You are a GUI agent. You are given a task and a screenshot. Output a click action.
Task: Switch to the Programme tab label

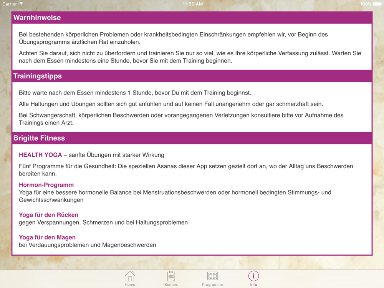click(212, 285)
